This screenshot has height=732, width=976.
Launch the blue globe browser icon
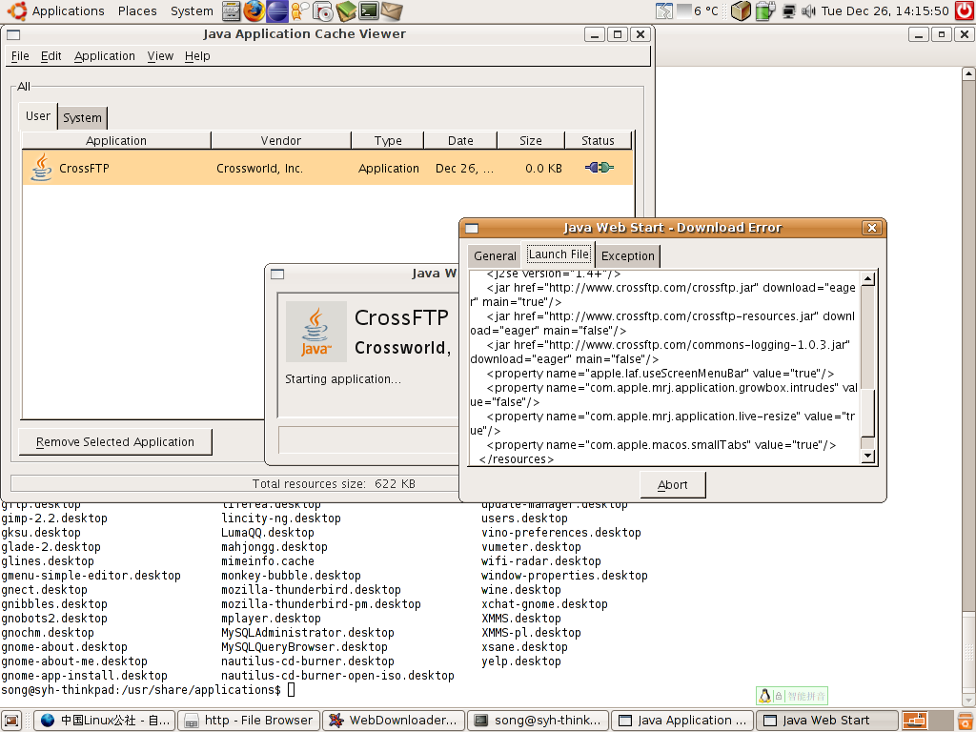277,10
